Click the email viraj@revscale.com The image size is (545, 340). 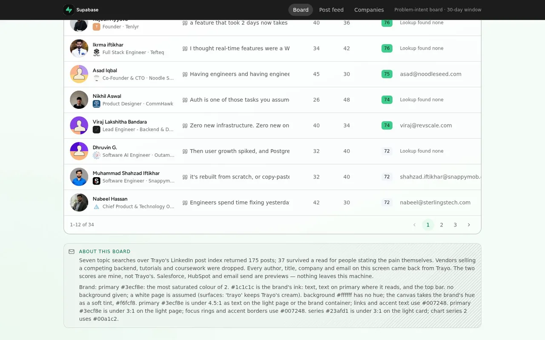[x=426, y=125]
